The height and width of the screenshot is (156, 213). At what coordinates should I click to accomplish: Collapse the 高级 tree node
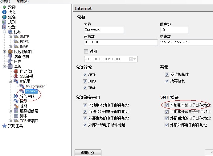point(5,66)
